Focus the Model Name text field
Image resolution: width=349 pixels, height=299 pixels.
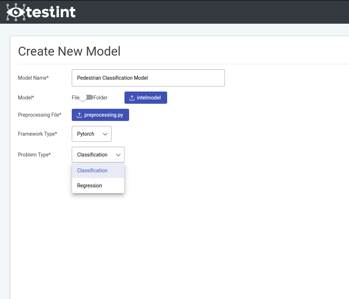click(148, 78)
